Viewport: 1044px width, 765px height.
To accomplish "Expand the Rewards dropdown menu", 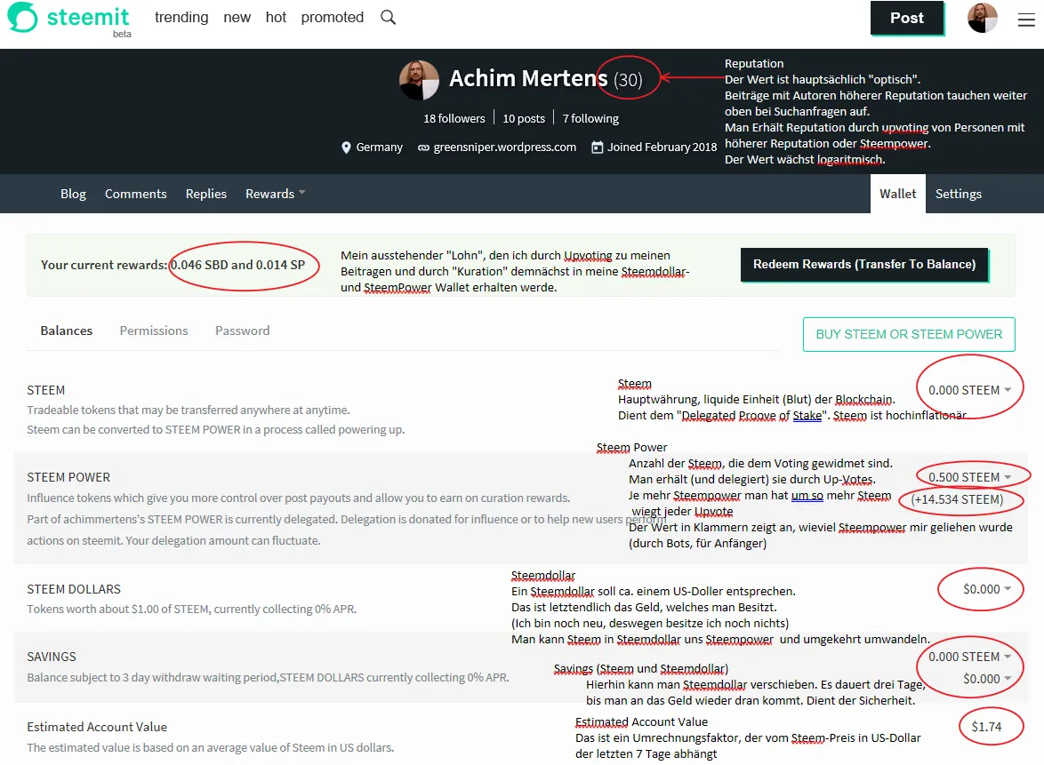I will click(275, 194).
